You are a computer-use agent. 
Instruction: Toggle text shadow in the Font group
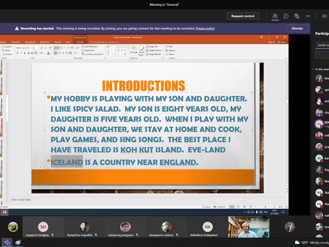[x=29, y=53]
